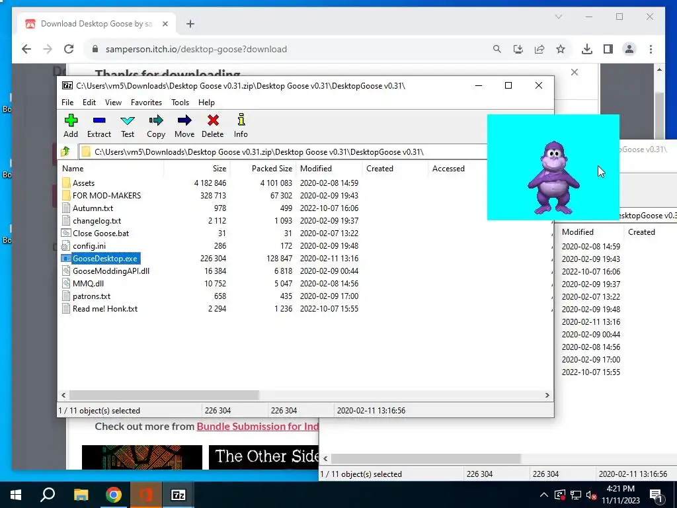Open Chrome downloads icon
The width and height of the screenshot is (677, 508).
tap(587, 49)
